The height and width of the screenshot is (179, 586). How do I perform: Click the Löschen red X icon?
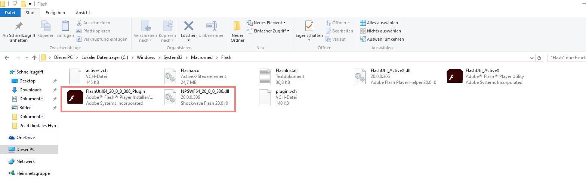click(189, 26)
